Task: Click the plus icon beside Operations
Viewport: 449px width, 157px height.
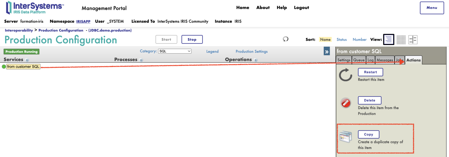Action: [x=256, y=60]
